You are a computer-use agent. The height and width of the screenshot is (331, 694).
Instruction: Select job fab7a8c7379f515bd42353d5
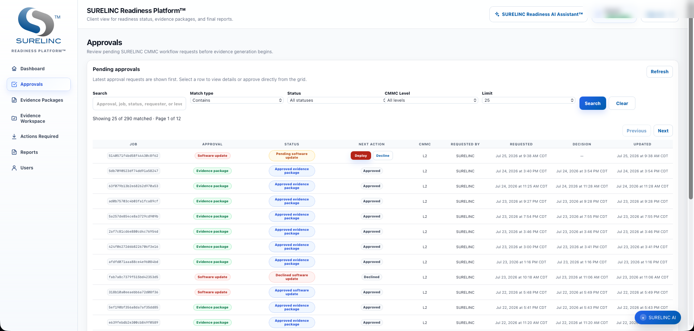pyautogui.click(x=133, y=277)
